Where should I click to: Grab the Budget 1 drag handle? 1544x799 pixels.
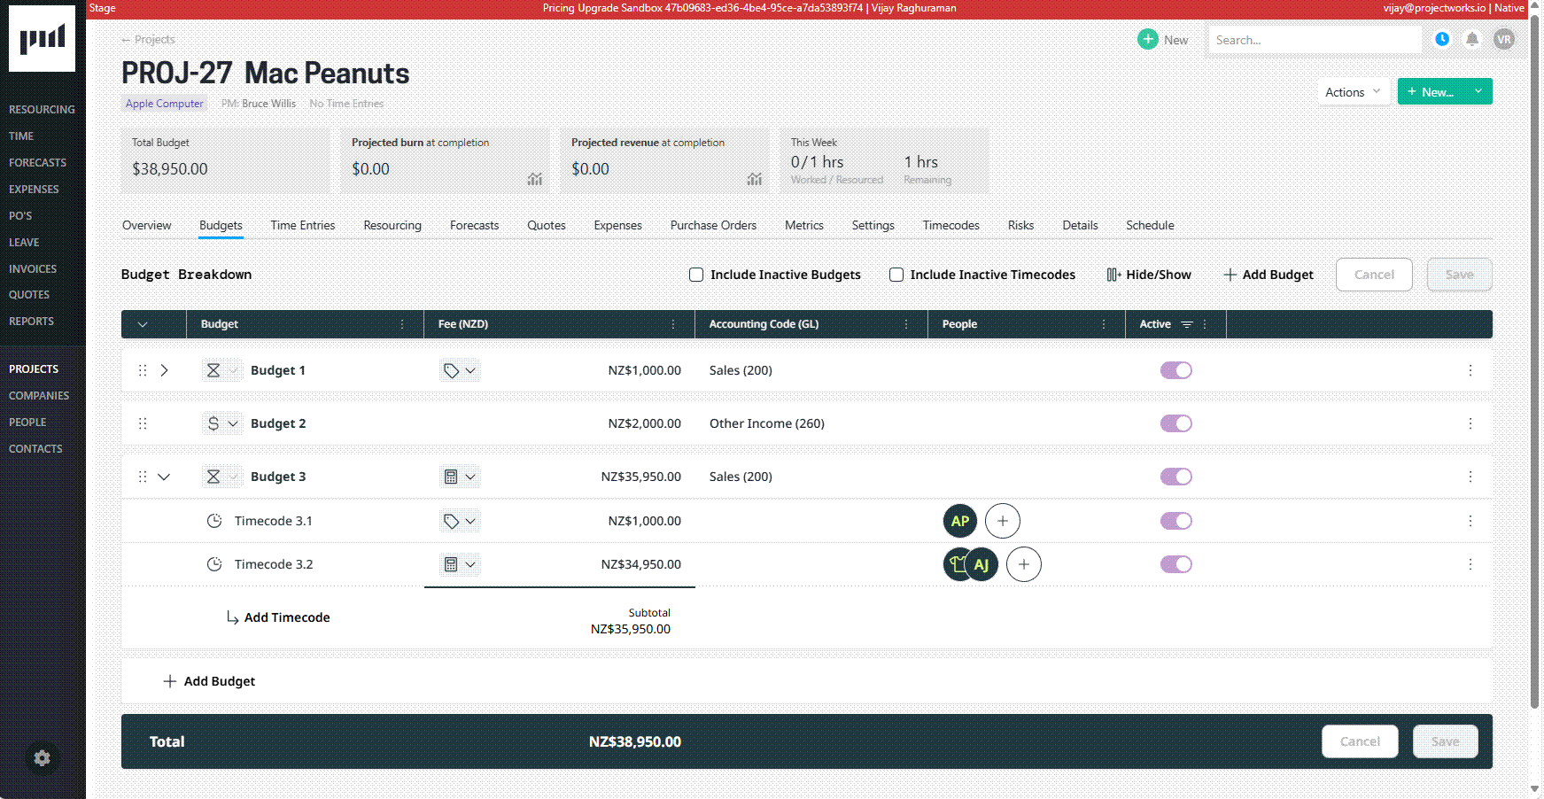coord(143,370)
